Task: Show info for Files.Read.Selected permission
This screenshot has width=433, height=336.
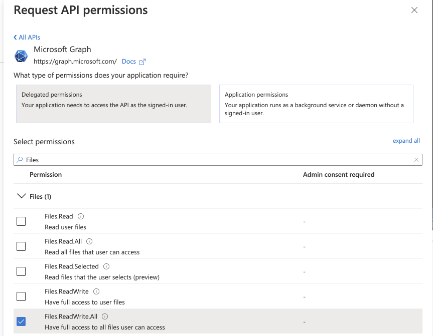Action: 106,266
